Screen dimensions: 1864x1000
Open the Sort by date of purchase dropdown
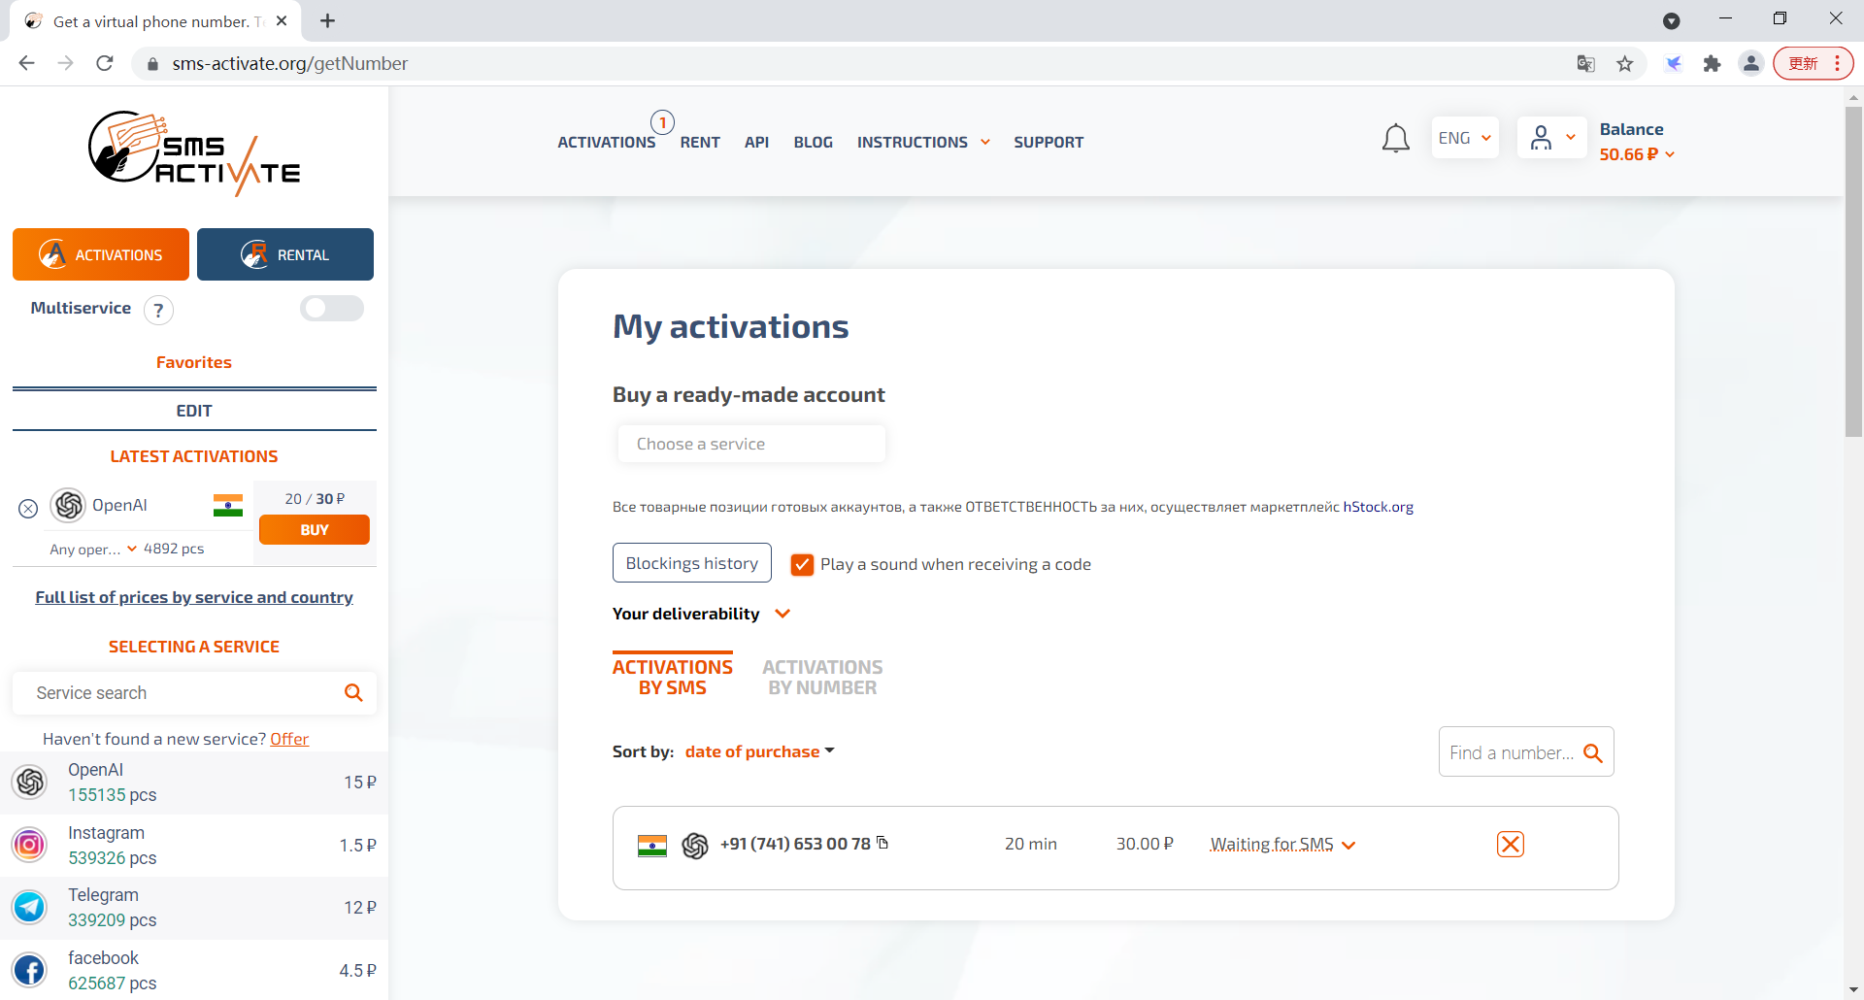coord(759,751)
